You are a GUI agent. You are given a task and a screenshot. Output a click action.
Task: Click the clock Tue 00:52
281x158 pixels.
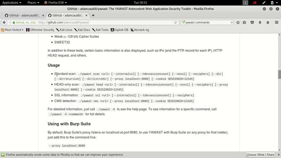click(x=140, y=3)
